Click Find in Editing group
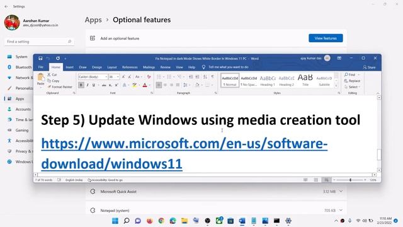The width and height of the screenshot is (403, 227). [350, 74]
